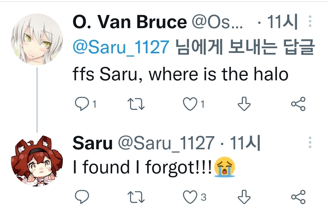The width and height of the screenshot is (328, 215).
Task: Share Saru's tweet
Action: point(298,197)
